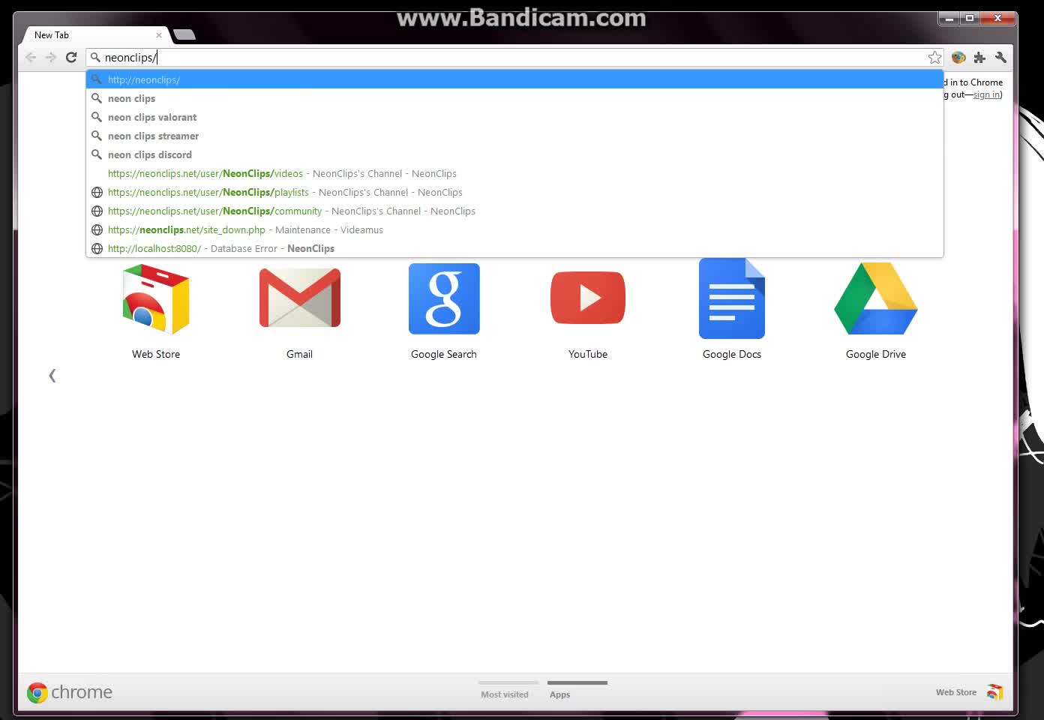This screenshot has width=1044, height=720.
Task: Launch the Google Search app
Action: [x=444, y=310]
